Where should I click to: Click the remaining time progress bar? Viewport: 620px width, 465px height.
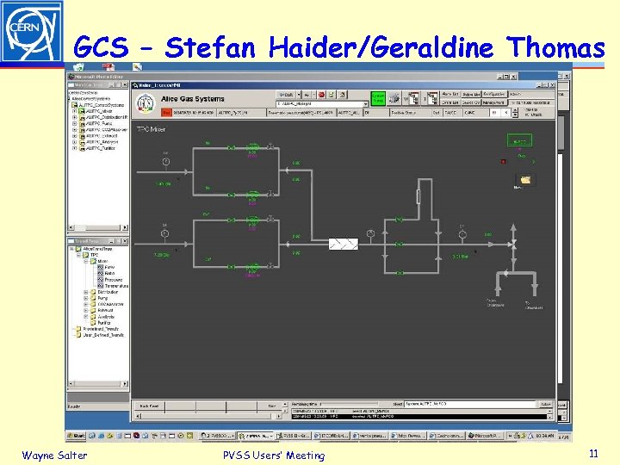point(349,404)
